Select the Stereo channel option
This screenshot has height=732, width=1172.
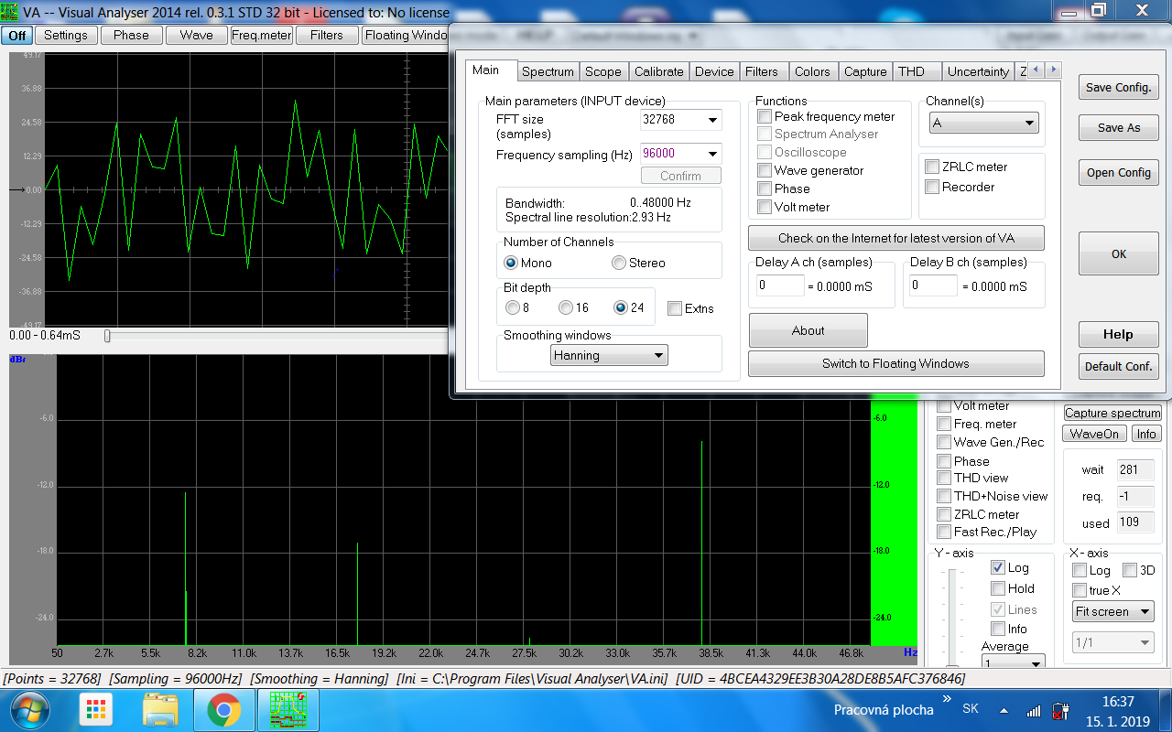619,263
